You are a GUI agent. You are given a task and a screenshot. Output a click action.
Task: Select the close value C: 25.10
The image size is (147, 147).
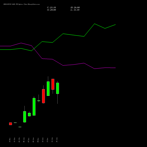click(51, 8)
